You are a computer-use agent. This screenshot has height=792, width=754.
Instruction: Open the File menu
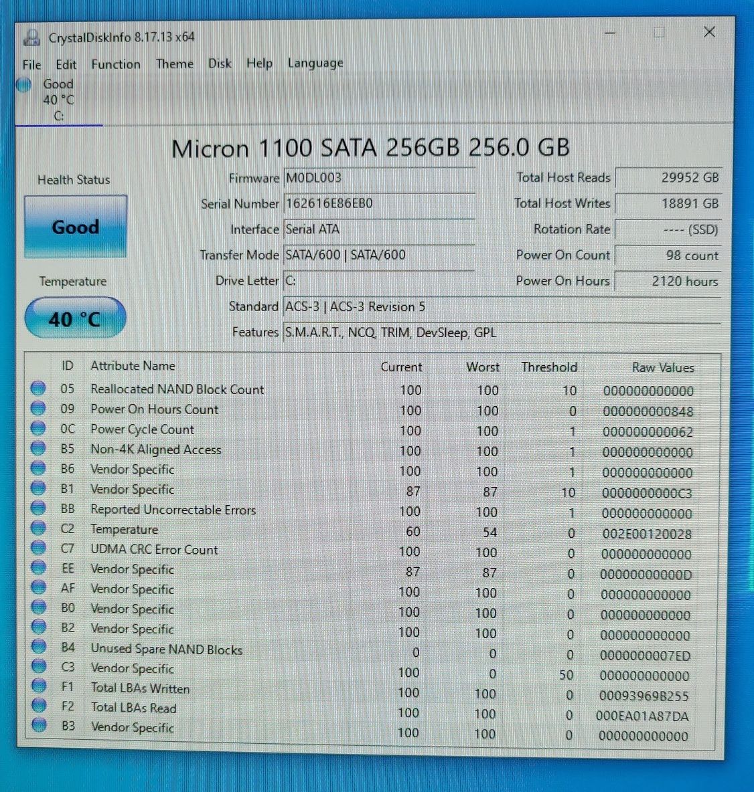pyautogui.click(x=32, y=65)
